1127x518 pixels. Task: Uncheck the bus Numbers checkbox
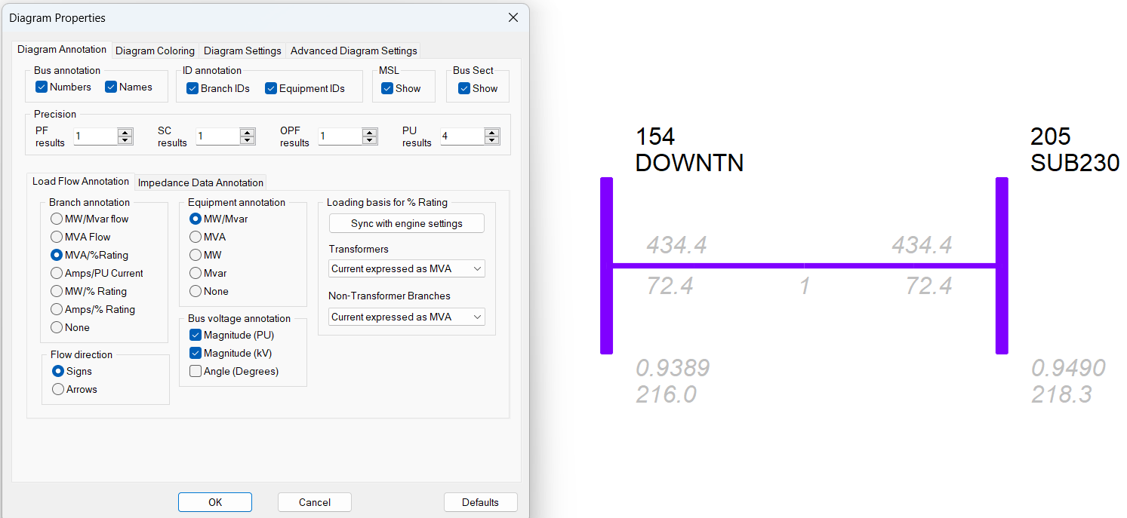point(42,87)
